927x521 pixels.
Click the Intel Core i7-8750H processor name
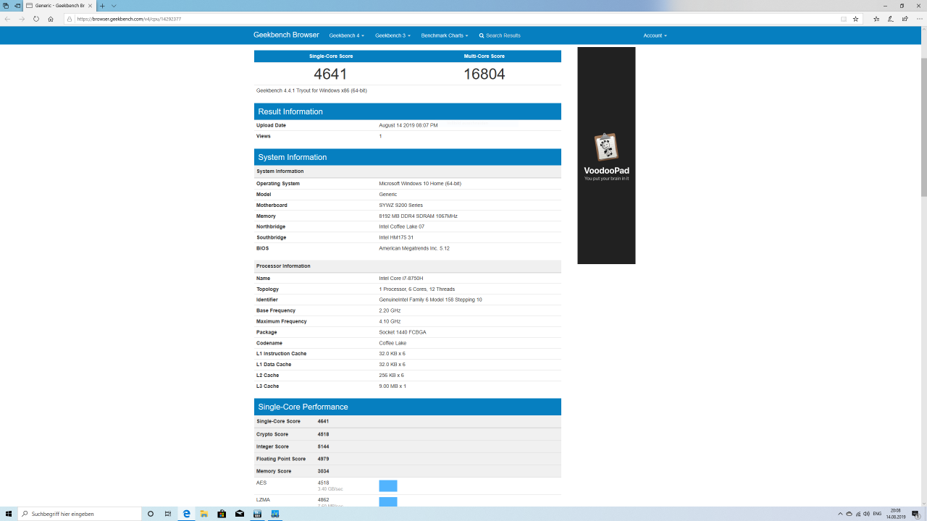point(400,278)
